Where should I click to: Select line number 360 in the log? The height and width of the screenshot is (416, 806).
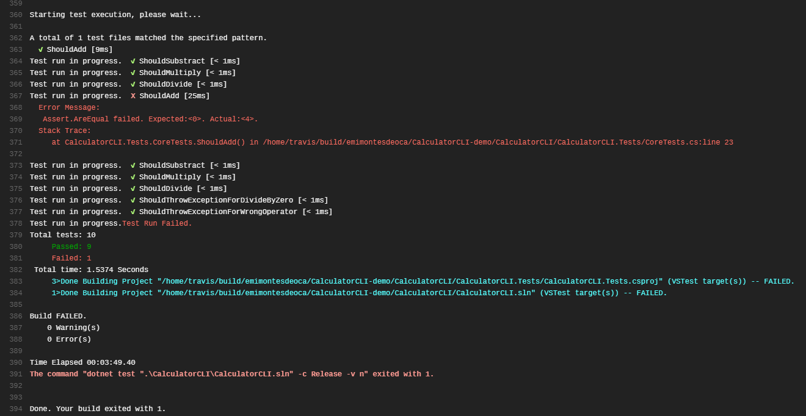(x=16, y=15)
